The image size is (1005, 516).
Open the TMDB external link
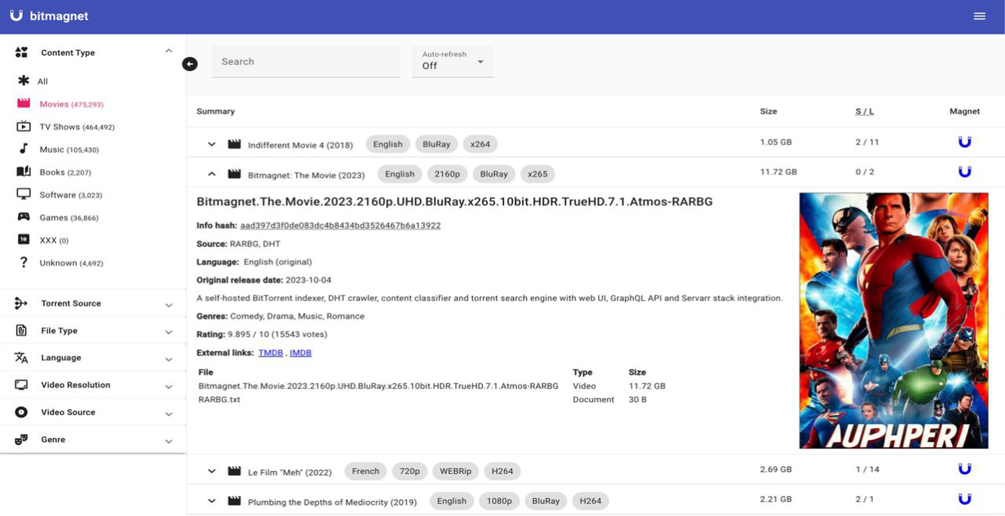click(x=271, y=353)
